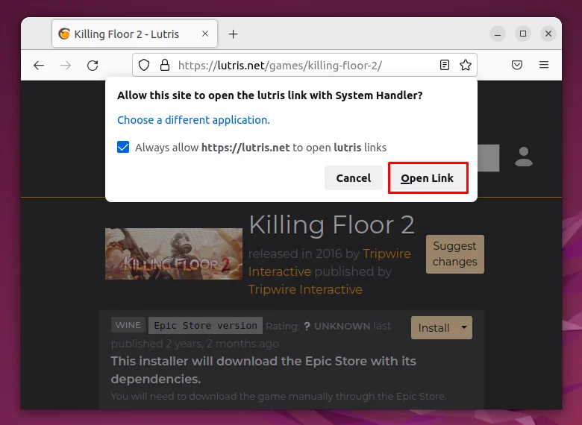Maximize the Firefox window
This screenshot has width=582, height=425.
coord(523,34)
